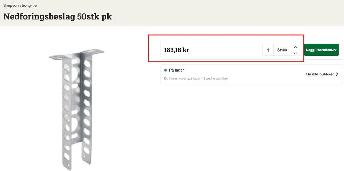Click the På lager status text
This screenshot has height=171, width=344.
[x=176, y=70]
